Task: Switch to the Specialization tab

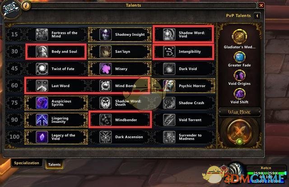Action: (x=27, y=163)
